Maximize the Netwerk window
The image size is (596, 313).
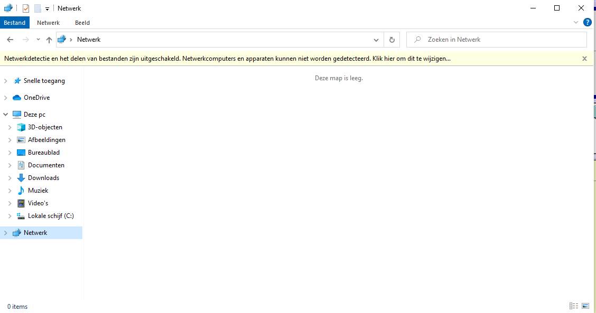(557, 8)
